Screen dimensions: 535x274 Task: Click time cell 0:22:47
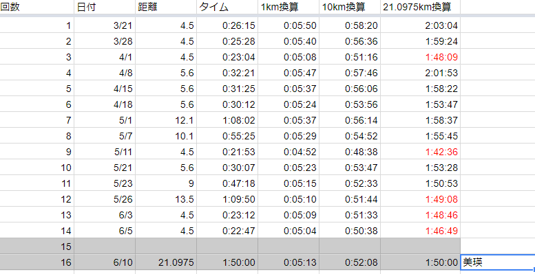[x=227, y=231]
